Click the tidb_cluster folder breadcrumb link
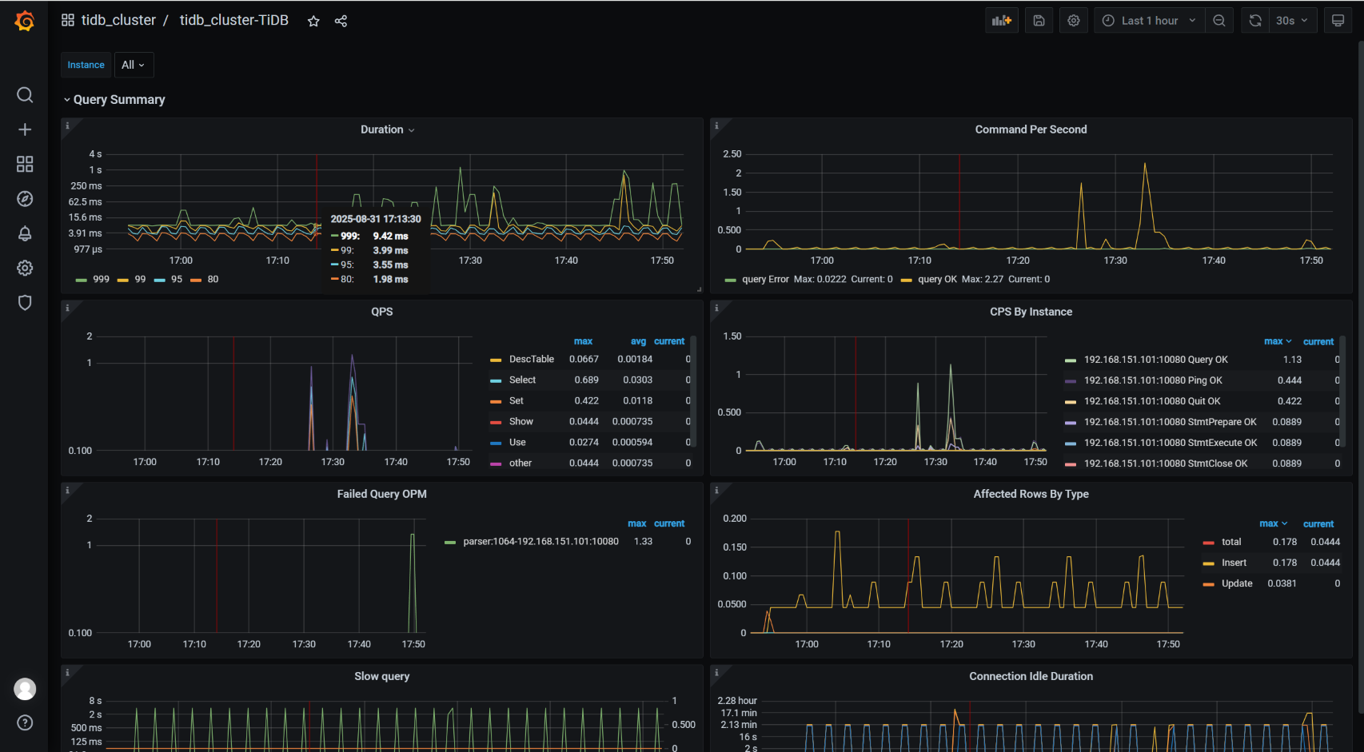Screen dimensions: 1364x752 click(118, 20)
